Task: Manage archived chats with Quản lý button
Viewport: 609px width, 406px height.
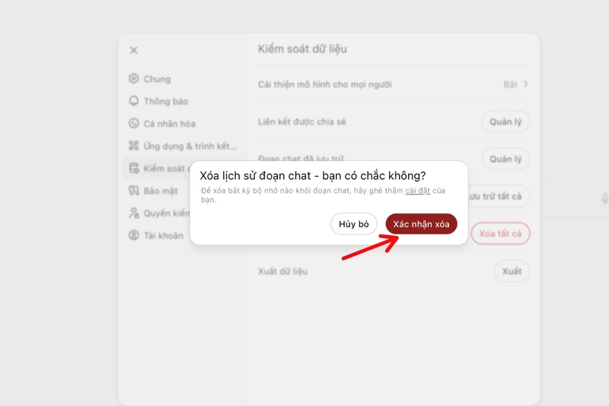Action: point(505,159)
